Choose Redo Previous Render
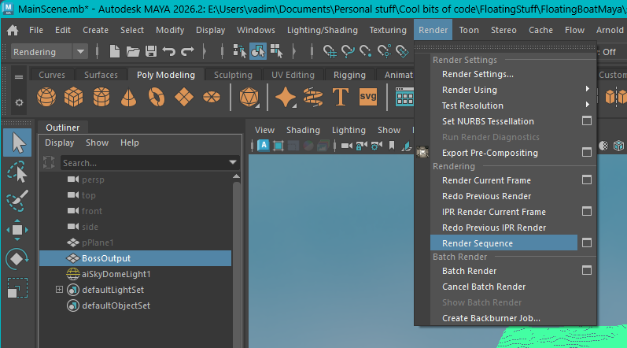The height and width of the screenshot is (348, 627). tap(487, 196)
